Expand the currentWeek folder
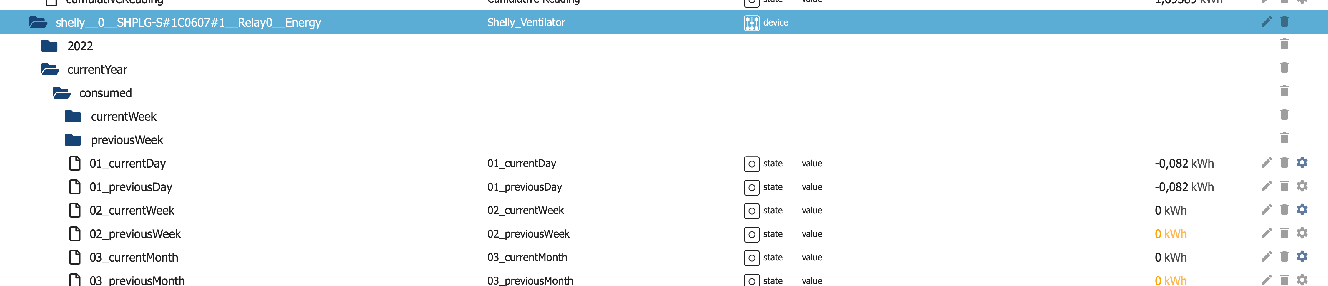This screenshot has width=1328, height=286. coord(73,117)
